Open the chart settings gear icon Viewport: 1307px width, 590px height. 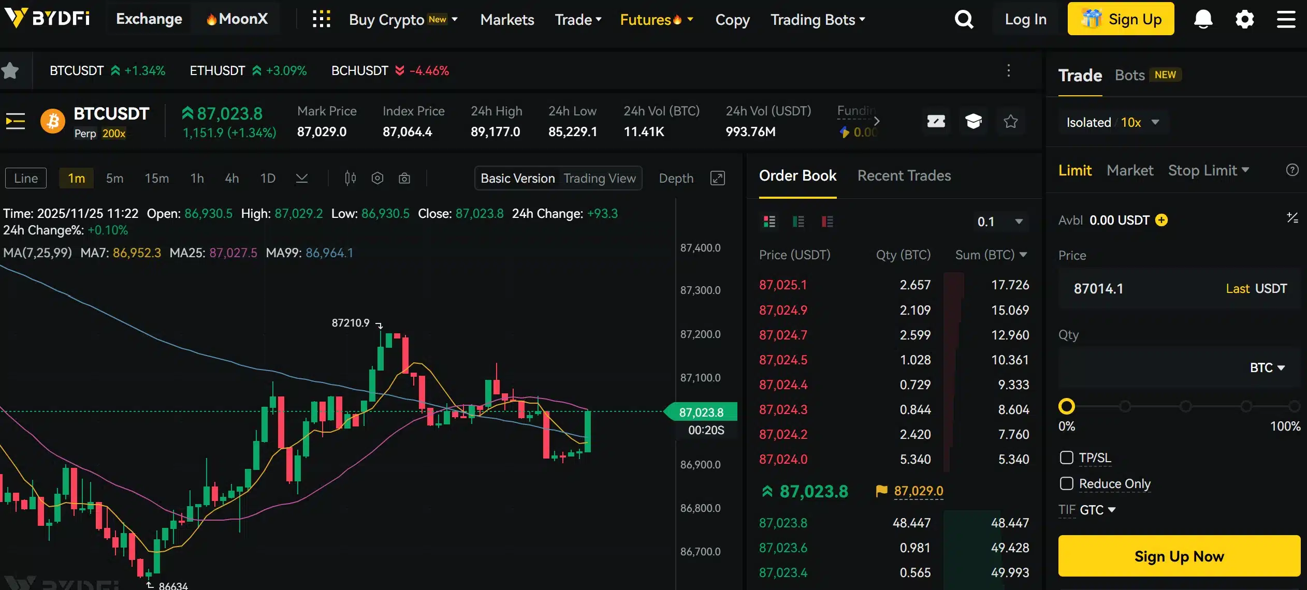[377, 178]
